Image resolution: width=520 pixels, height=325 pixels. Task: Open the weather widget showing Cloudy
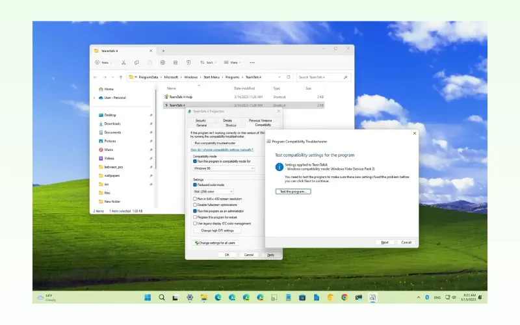click(x=47, y=298)
